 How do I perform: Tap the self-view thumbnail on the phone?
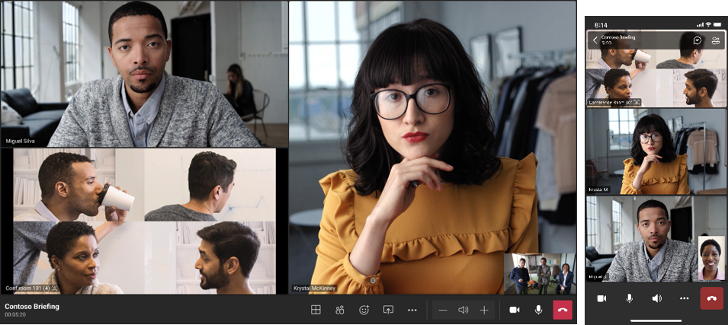pyautogui.click(x=711, y=258)
